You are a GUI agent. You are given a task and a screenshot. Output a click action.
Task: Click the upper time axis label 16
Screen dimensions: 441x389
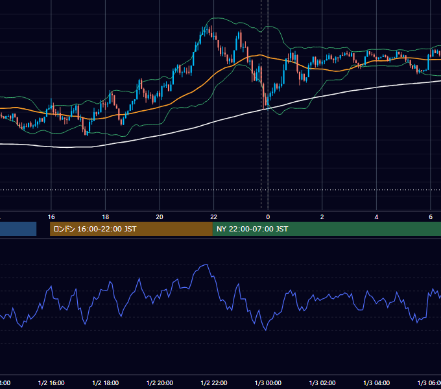51,217
